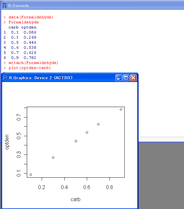Click the second line reading only Formaldehyde

click(x=24, y=22)
